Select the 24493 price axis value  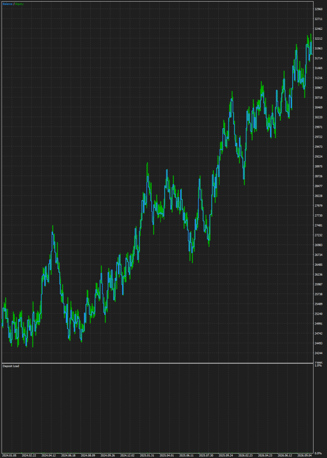click(x=318, y=343)
